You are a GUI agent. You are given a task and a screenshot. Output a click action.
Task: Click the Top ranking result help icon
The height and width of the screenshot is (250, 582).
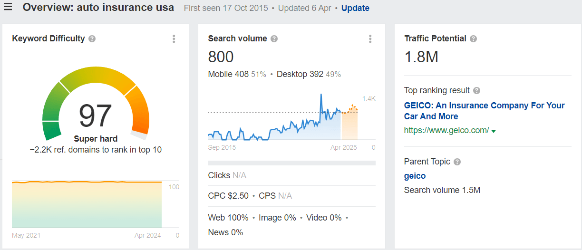click(476, 91)
